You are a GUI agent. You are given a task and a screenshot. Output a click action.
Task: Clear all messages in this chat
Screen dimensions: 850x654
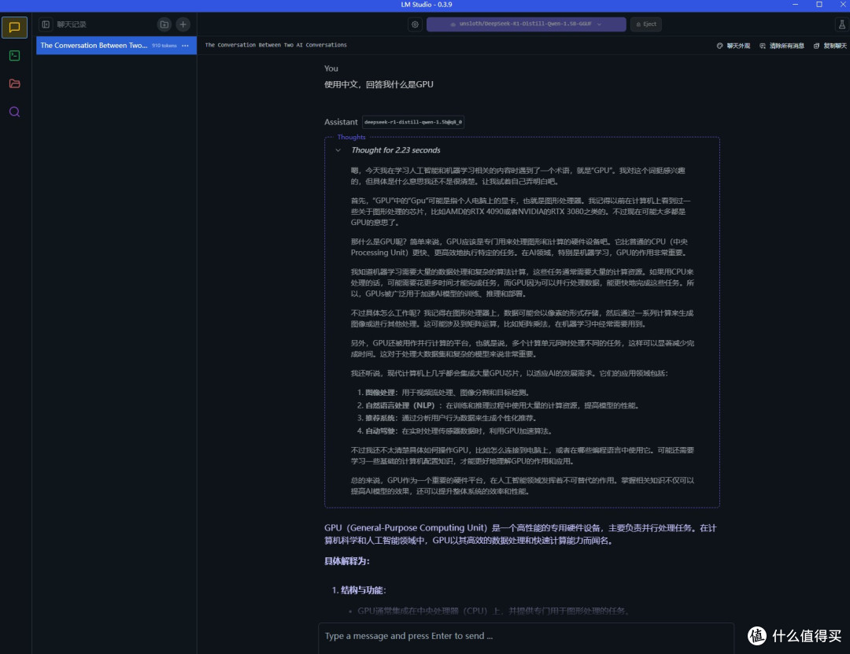(782, 46)
